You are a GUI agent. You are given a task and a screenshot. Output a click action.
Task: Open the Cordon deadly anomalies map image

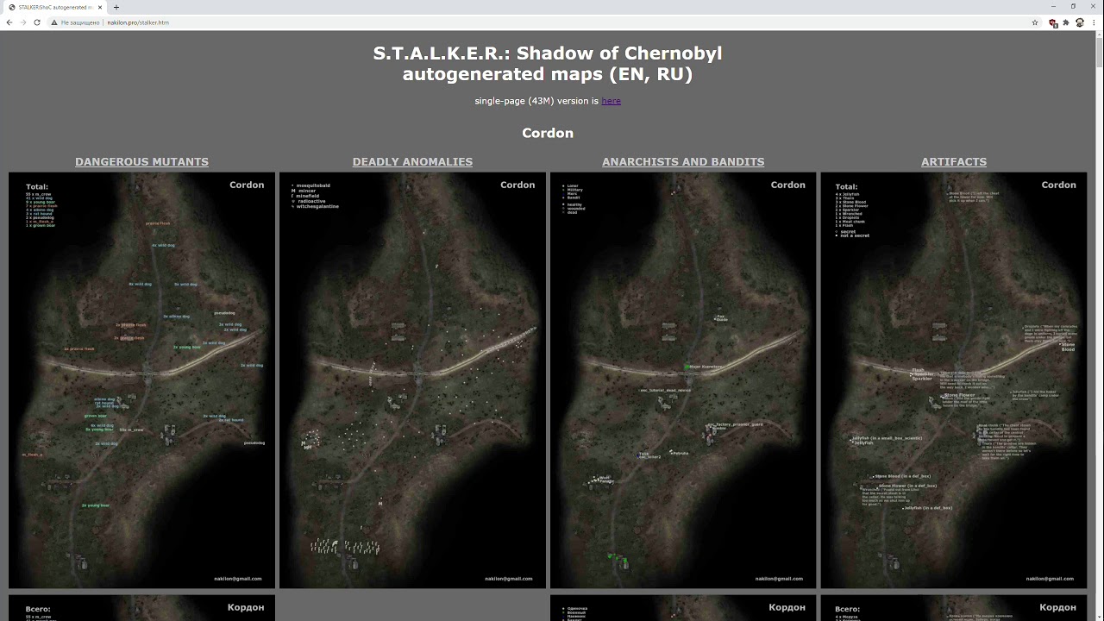click(x=412, y=380)
